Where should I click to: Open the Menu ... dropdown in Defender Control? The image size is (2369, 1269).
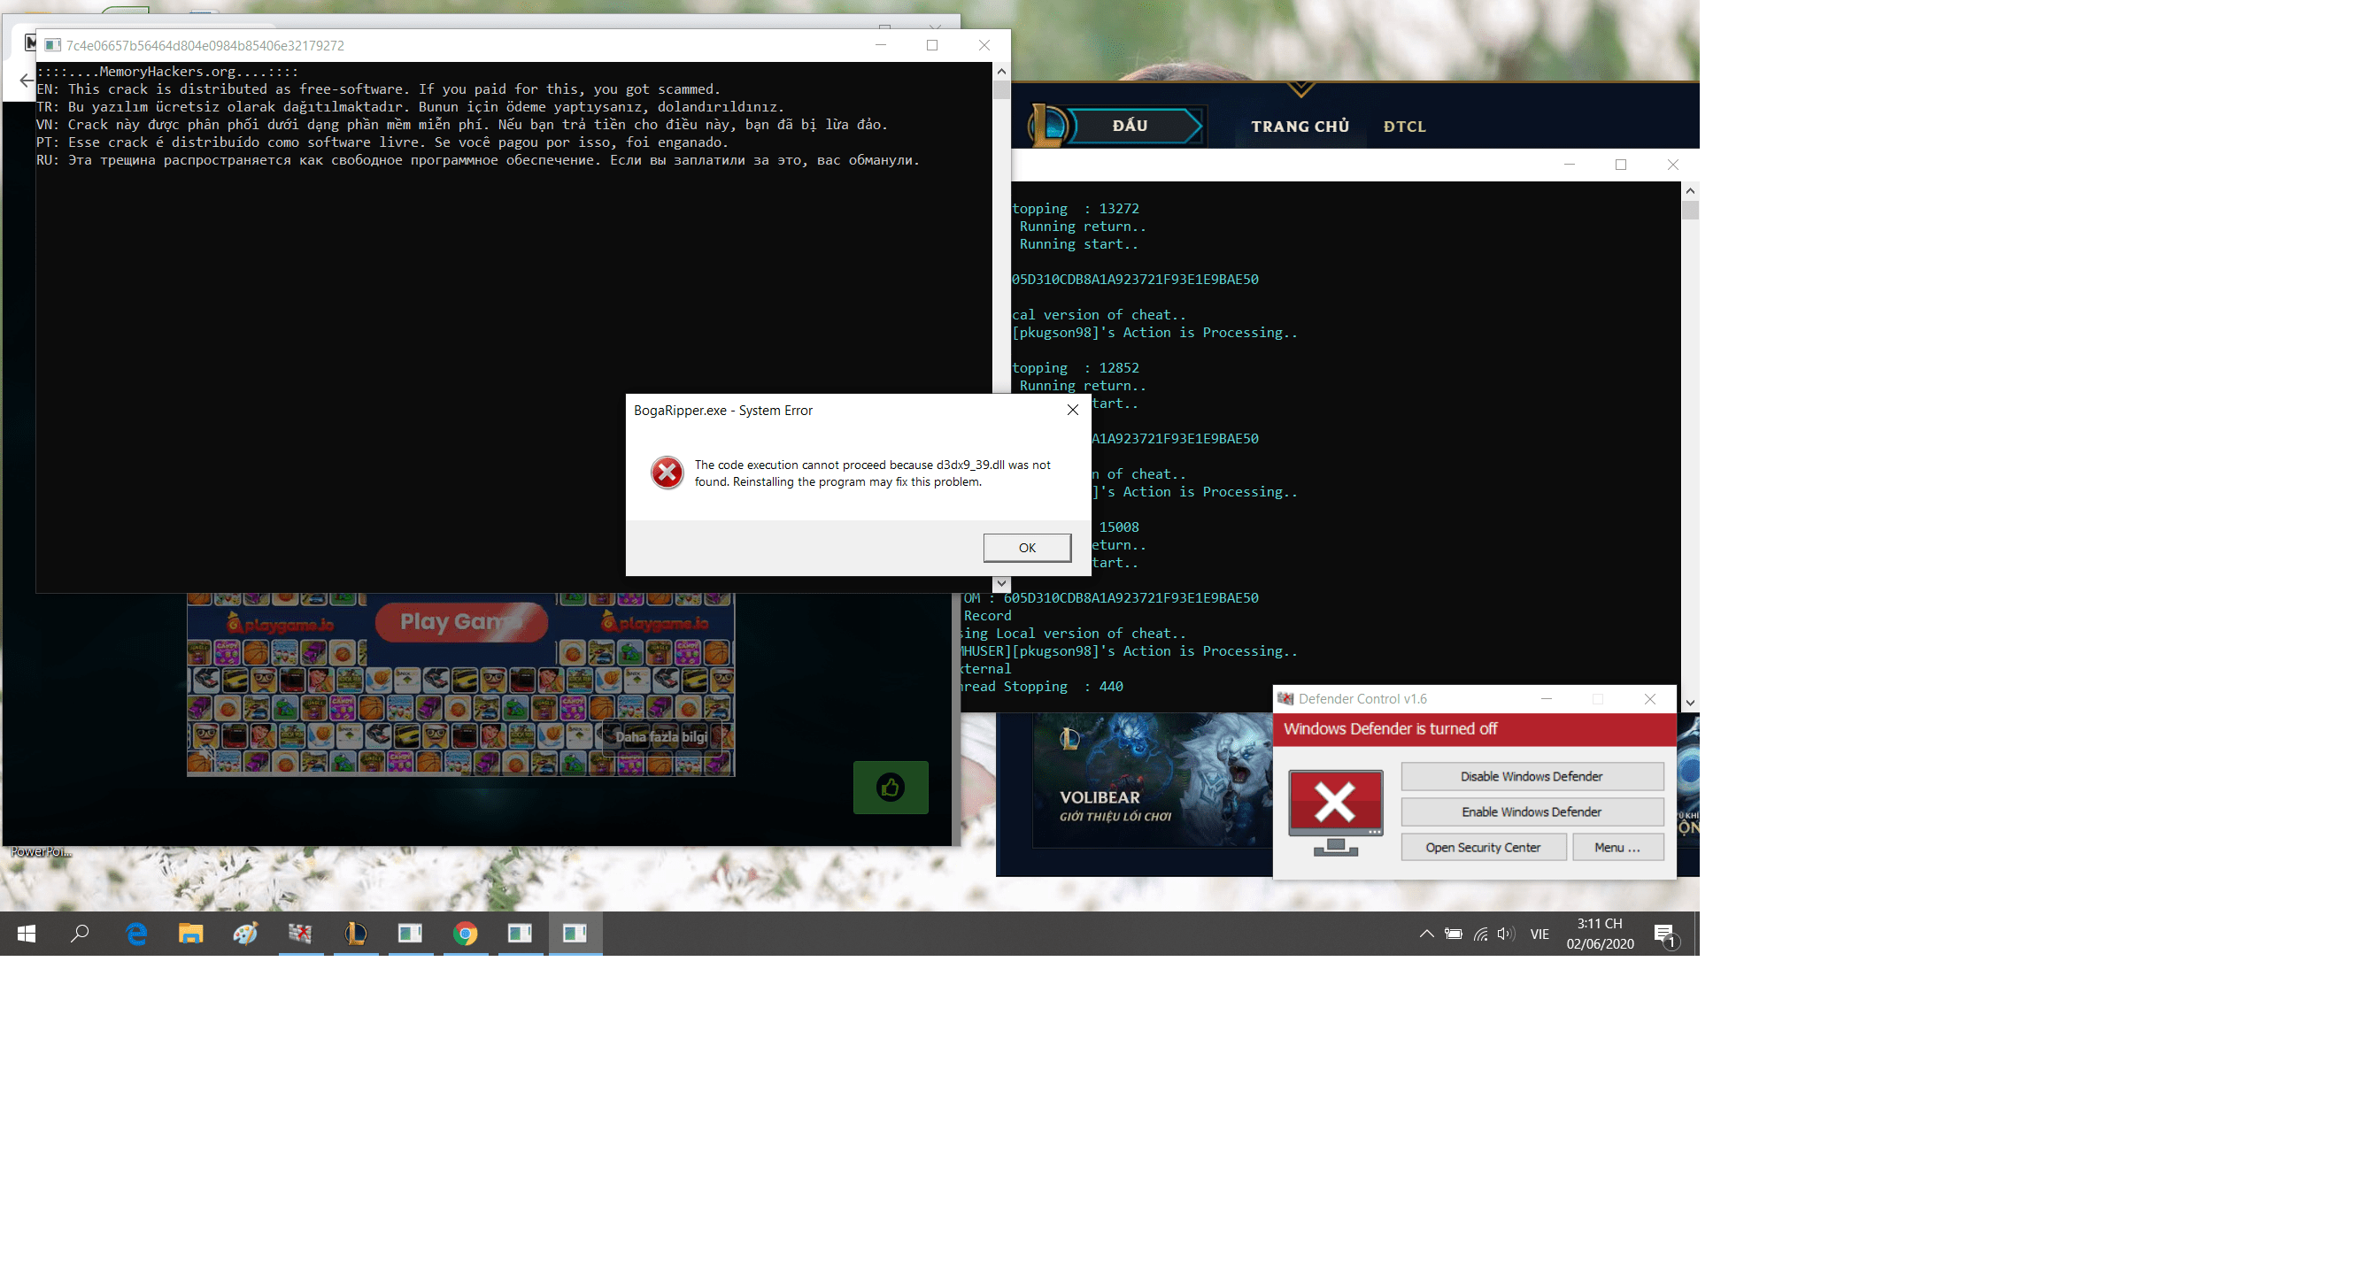[1617, 847]
